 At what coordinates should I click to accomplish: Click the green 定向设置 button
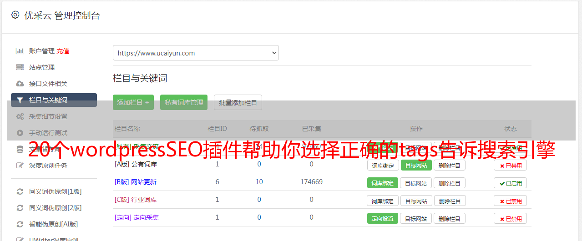click(x=383, y=218)
